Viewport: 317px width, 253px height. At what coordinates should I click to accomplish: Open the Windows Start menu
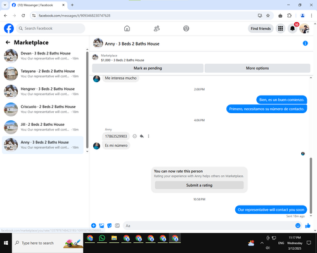click(x=6, y=243)
